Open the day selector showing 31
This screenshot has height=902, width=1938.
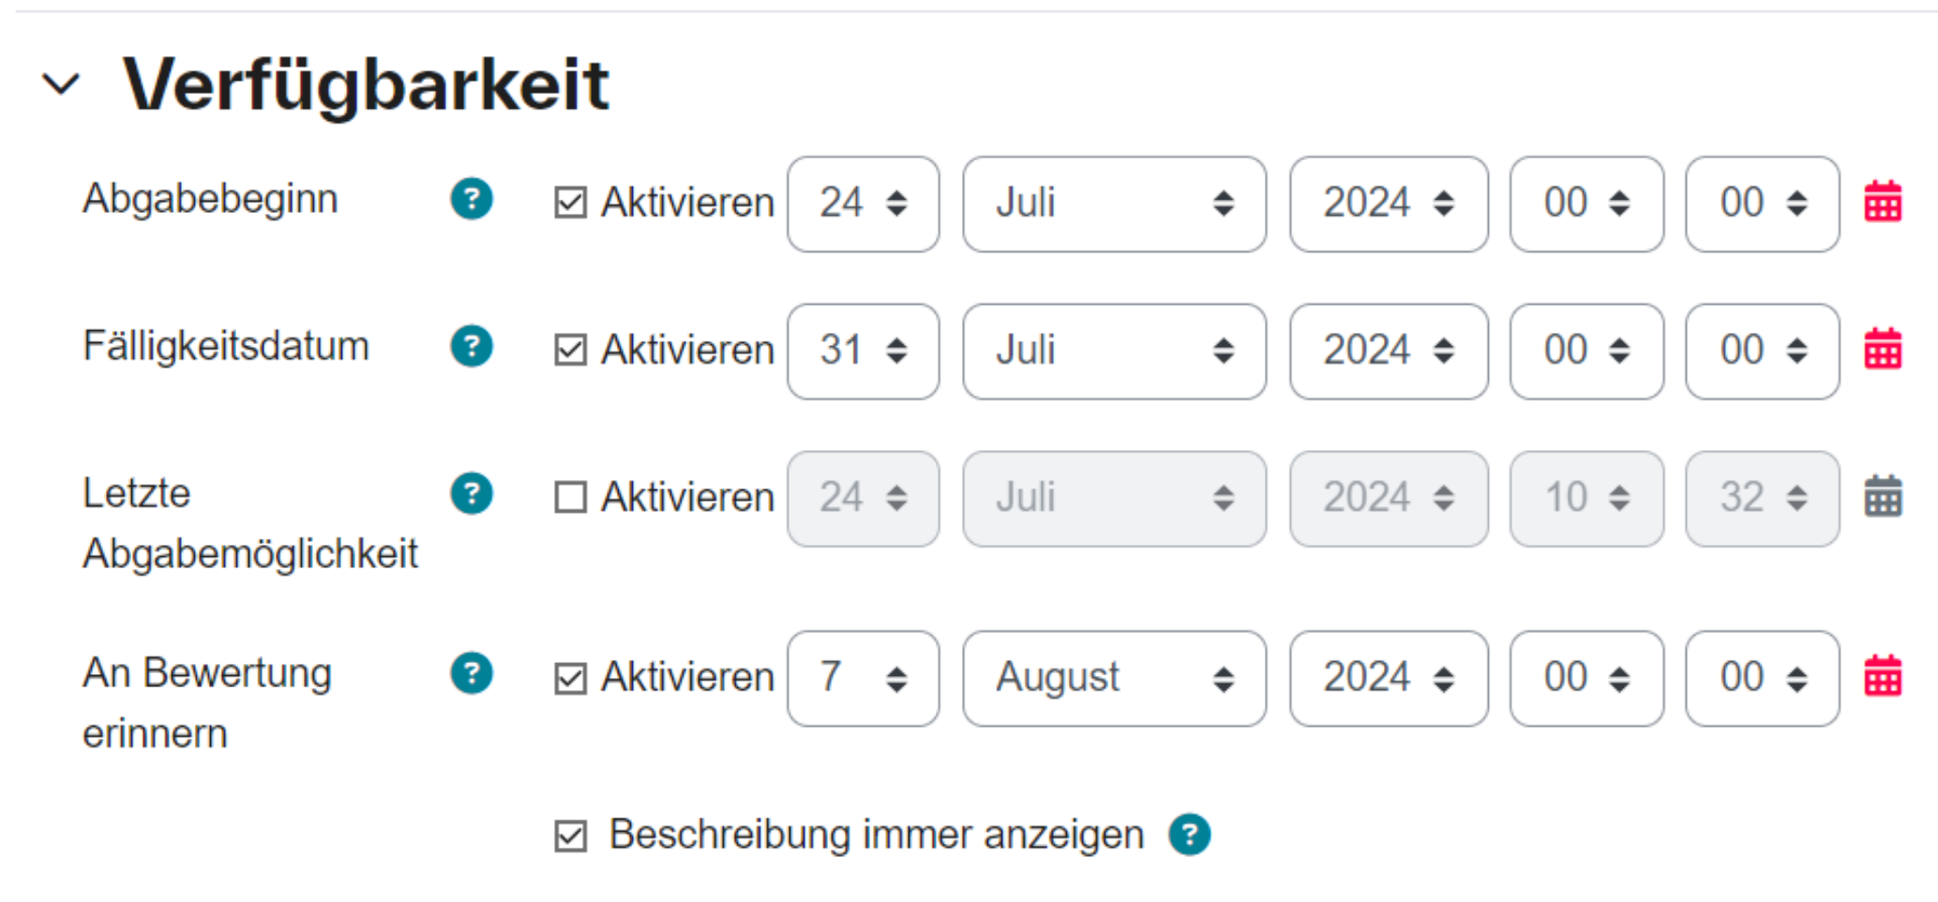coord(863,351)
